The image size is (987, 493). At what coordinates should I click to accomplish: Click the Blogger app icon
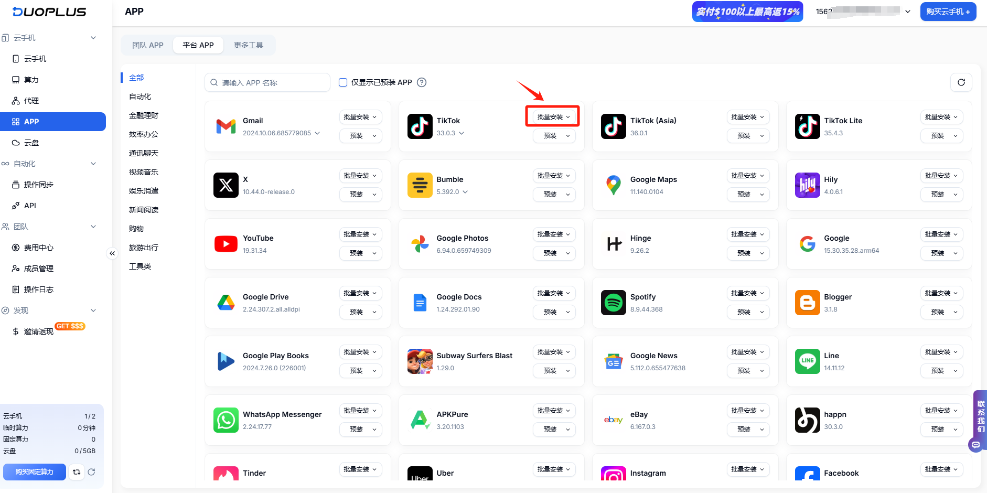click(x=808, y=303)
